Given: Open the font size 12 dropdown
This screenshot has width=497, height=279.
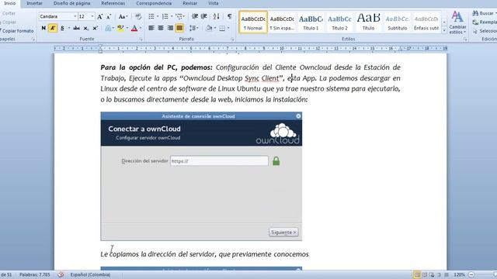Looking at the screenshot, I should (92, 16).
